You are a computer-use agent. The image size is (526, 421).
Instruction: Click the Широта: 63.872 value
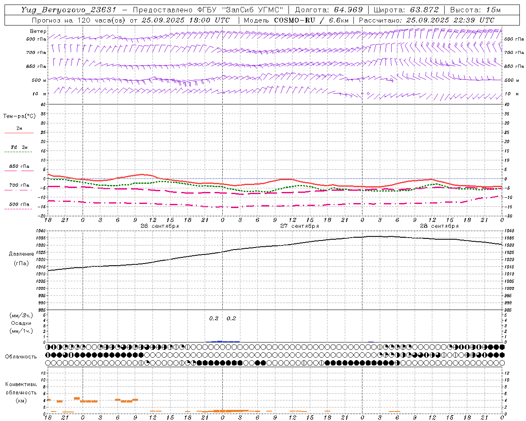point(406,10)
